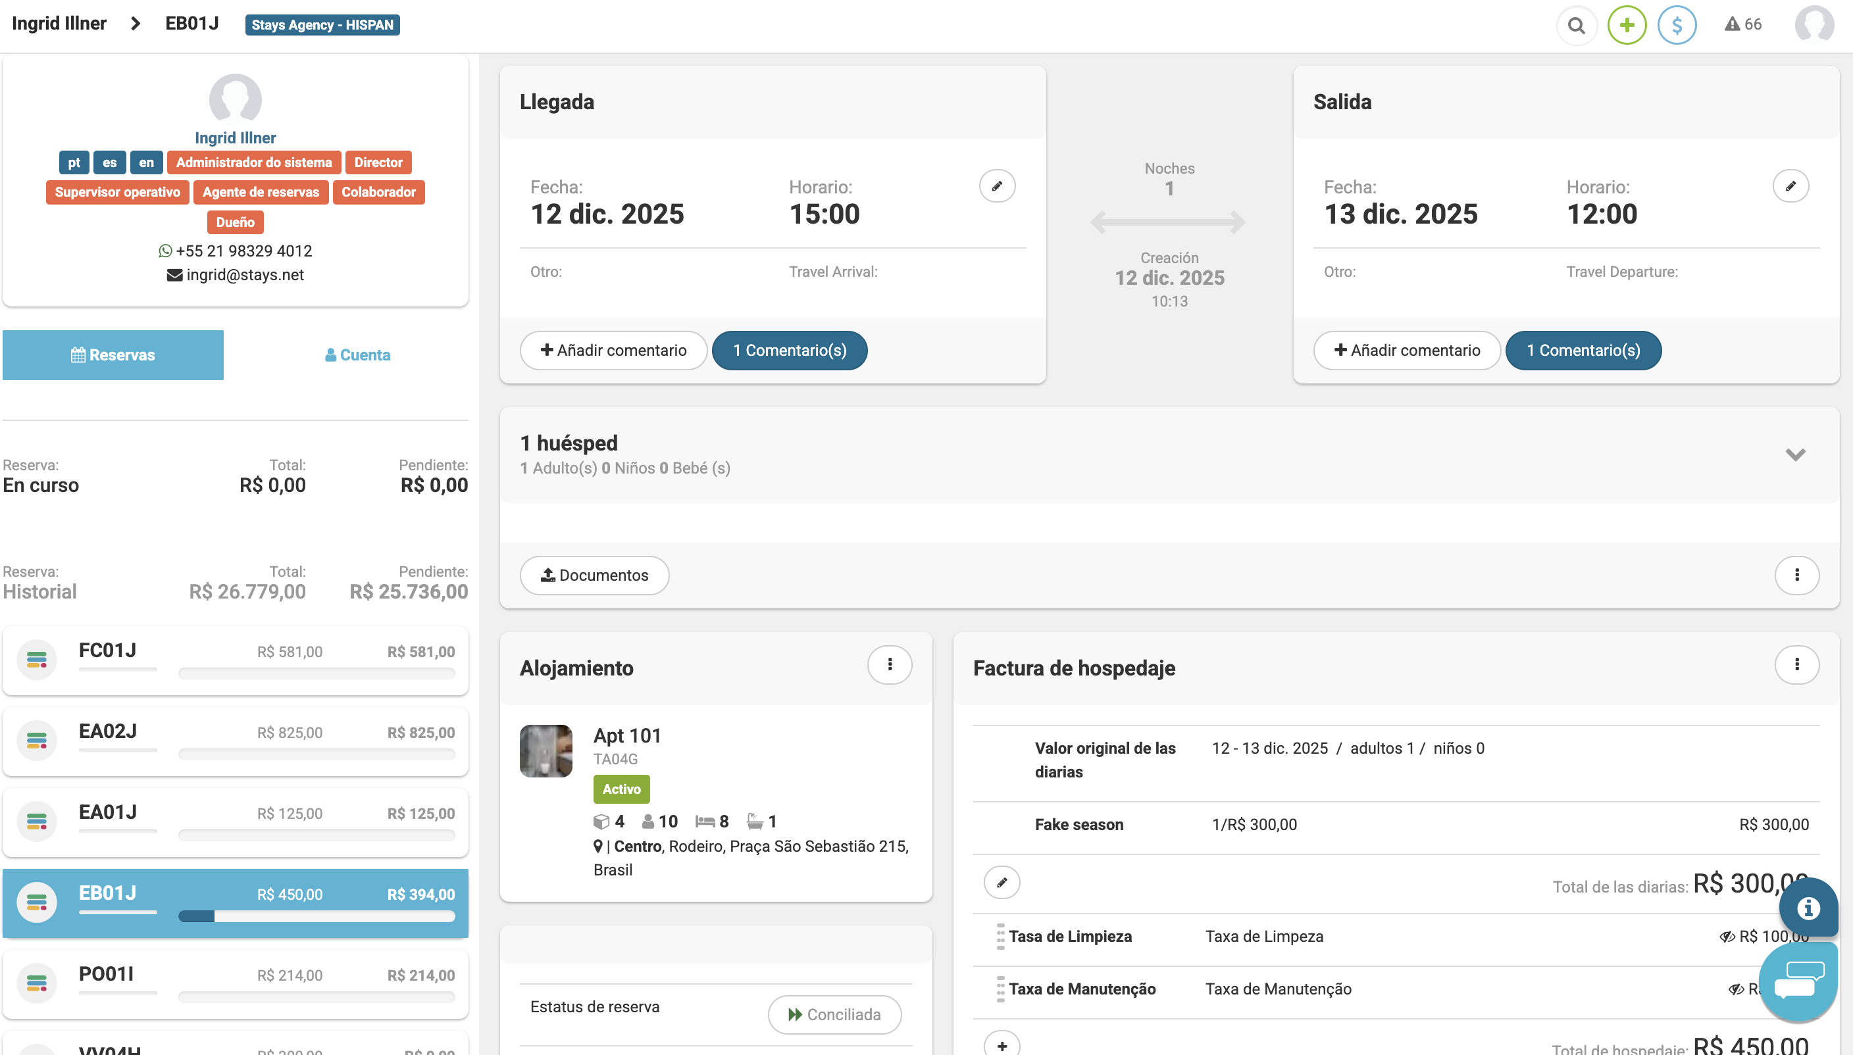This screenshot has height=1055, width=1853.
Task: Open the Alojamiento three-dot menu
Action: click(889, 664)
